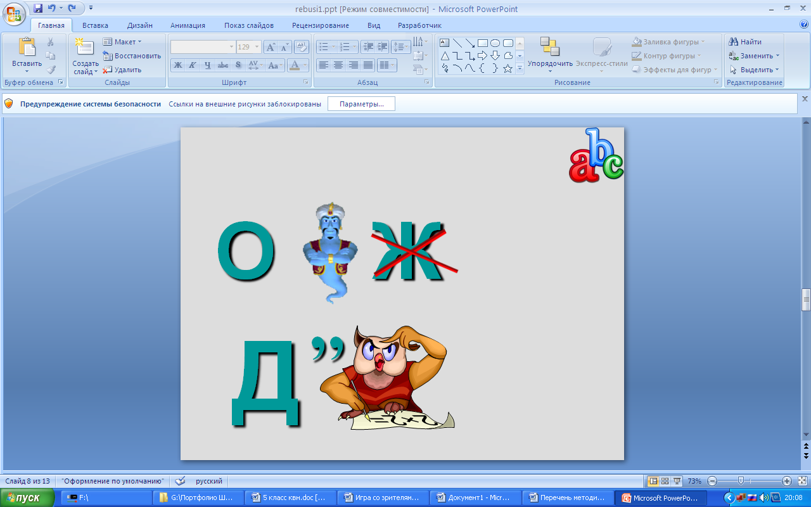Save the presentation from quick access toolbar
The image size is (811, 507).
(x=38, y=9)
